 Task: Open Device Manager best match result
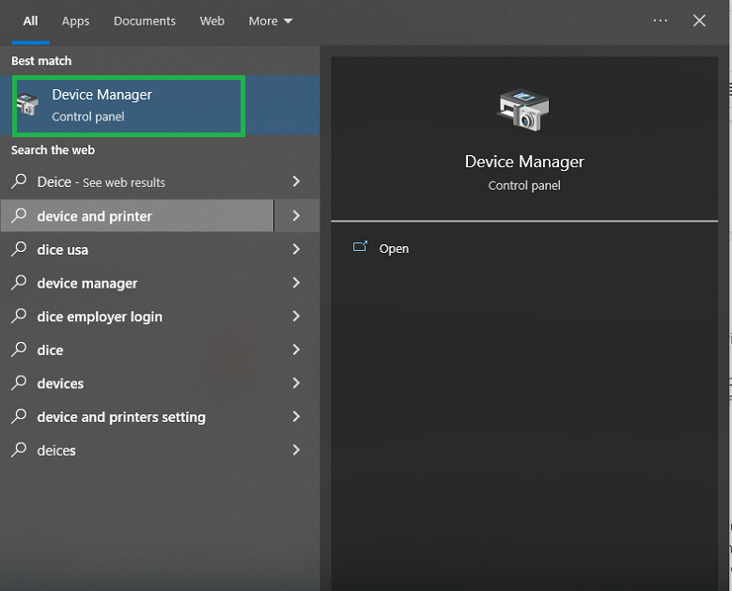point(160,105)
